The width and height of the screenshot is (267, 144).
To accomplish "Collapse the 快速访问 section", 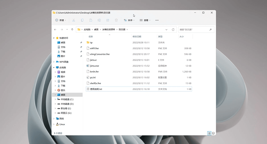I will coord(54,38).
